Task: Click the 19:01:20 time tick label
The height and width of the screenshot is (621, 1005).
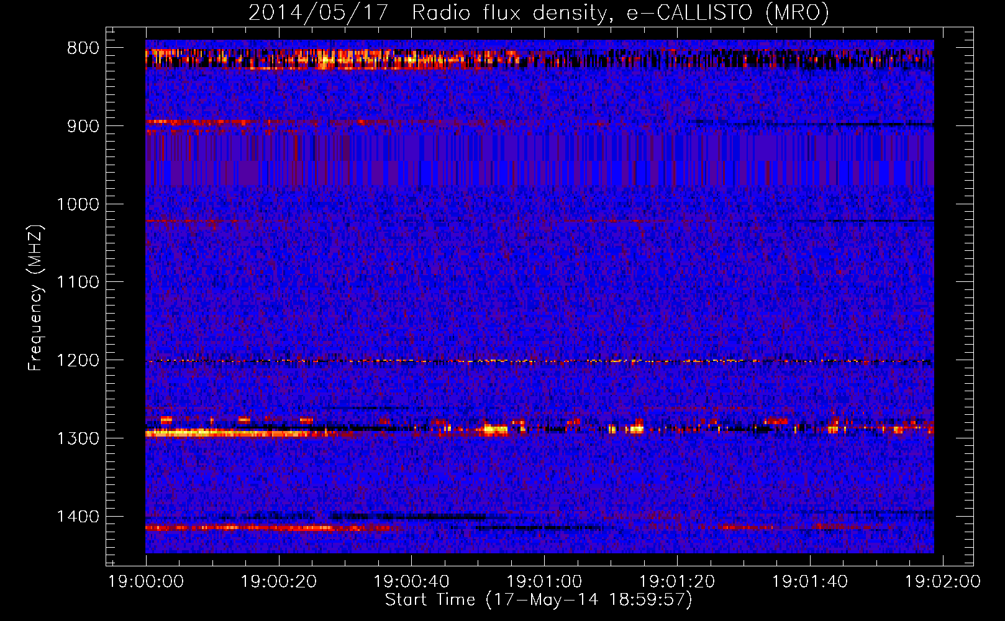Action: pyautogui.click(x=677, y=582)
